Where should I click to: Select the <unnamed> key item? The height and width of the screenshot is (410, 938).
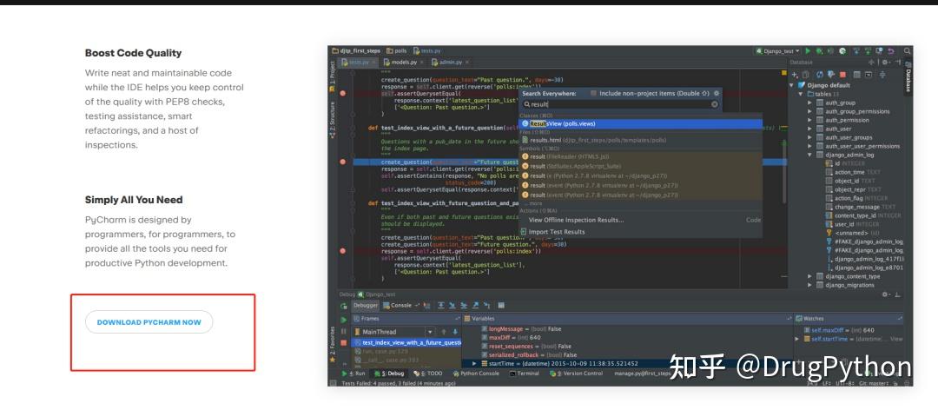853,233
